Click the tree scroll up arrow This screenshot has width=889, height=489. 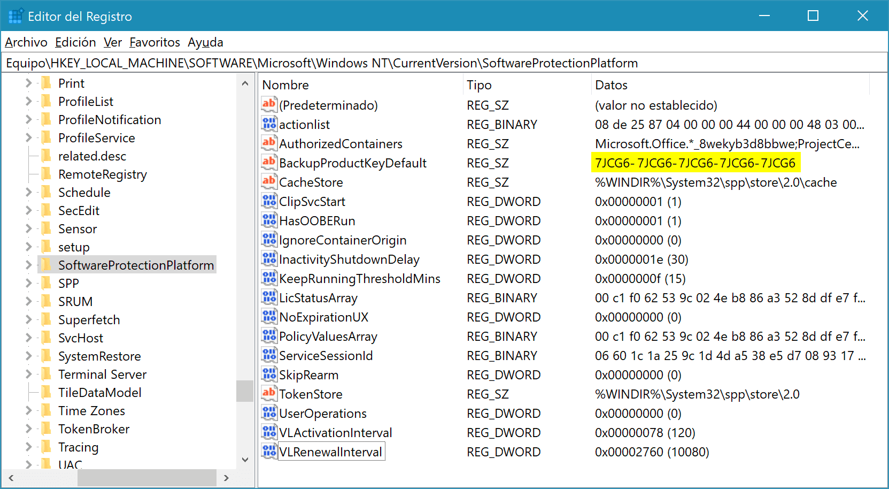click(x=245, y=83)
